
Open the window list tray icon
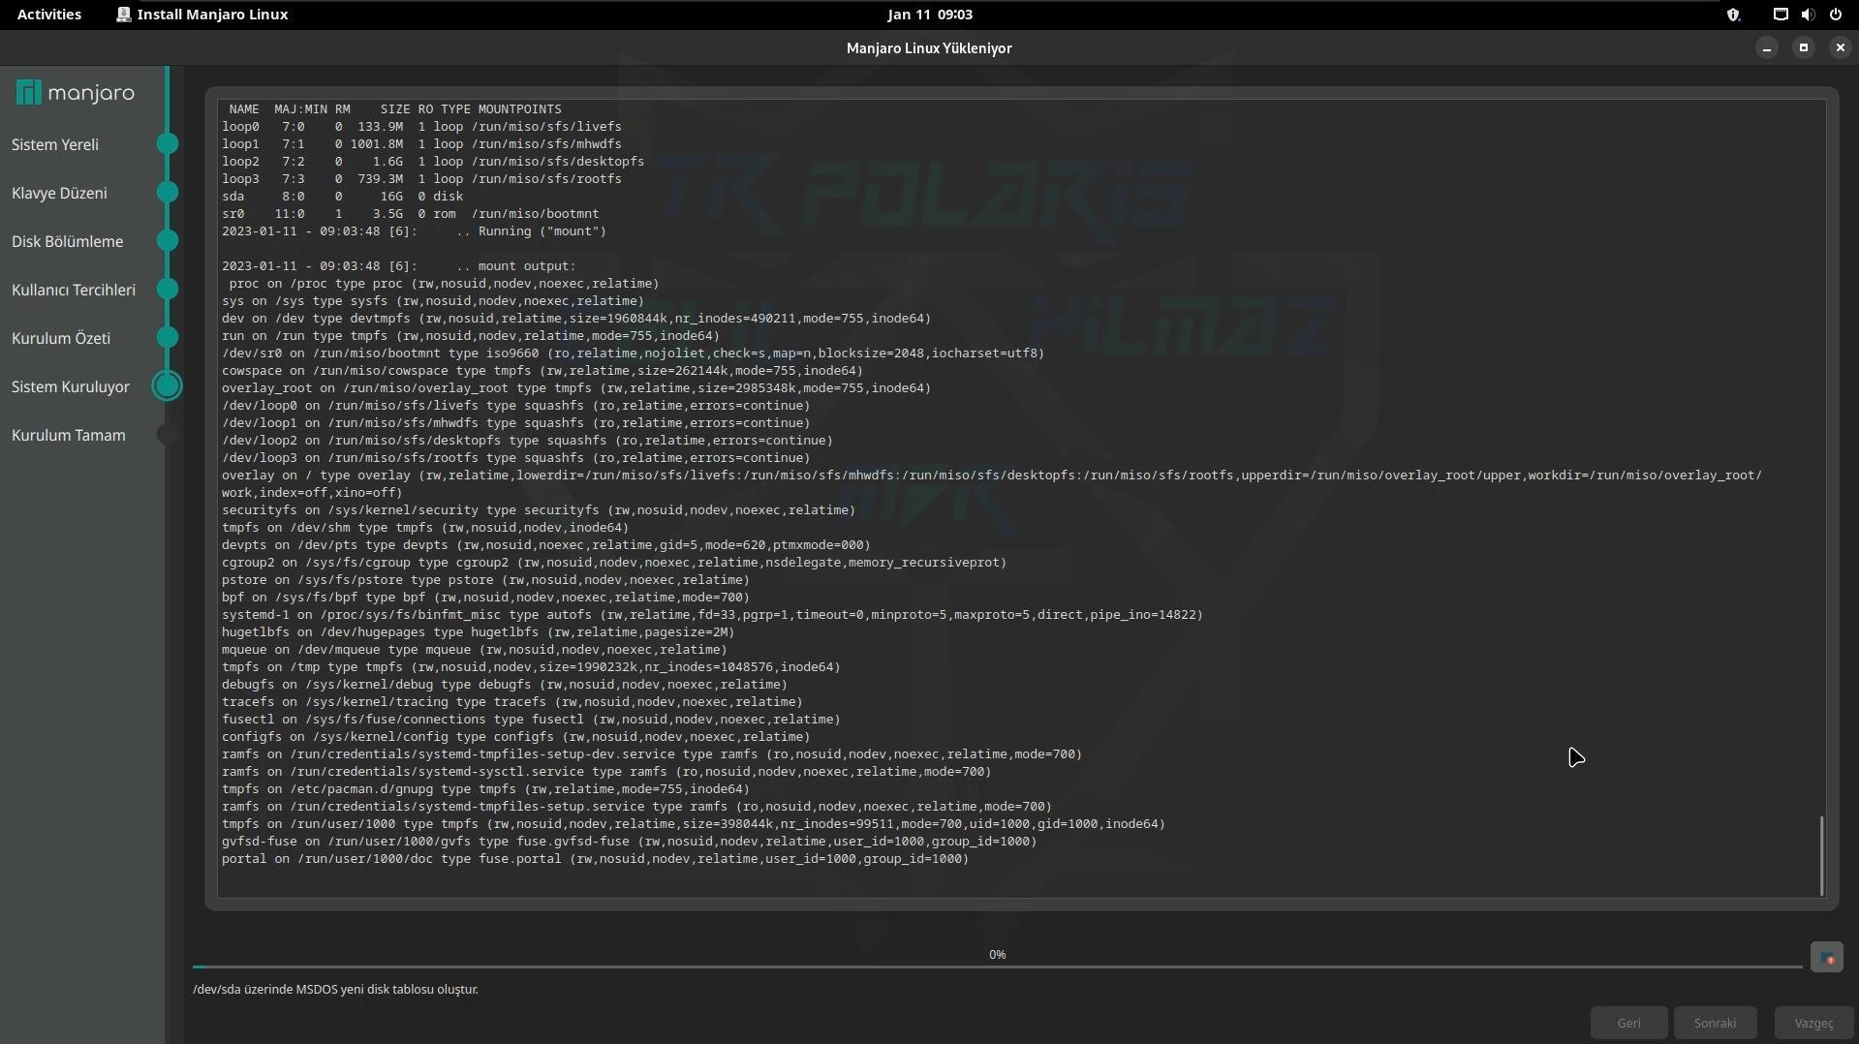point(1781,15)
